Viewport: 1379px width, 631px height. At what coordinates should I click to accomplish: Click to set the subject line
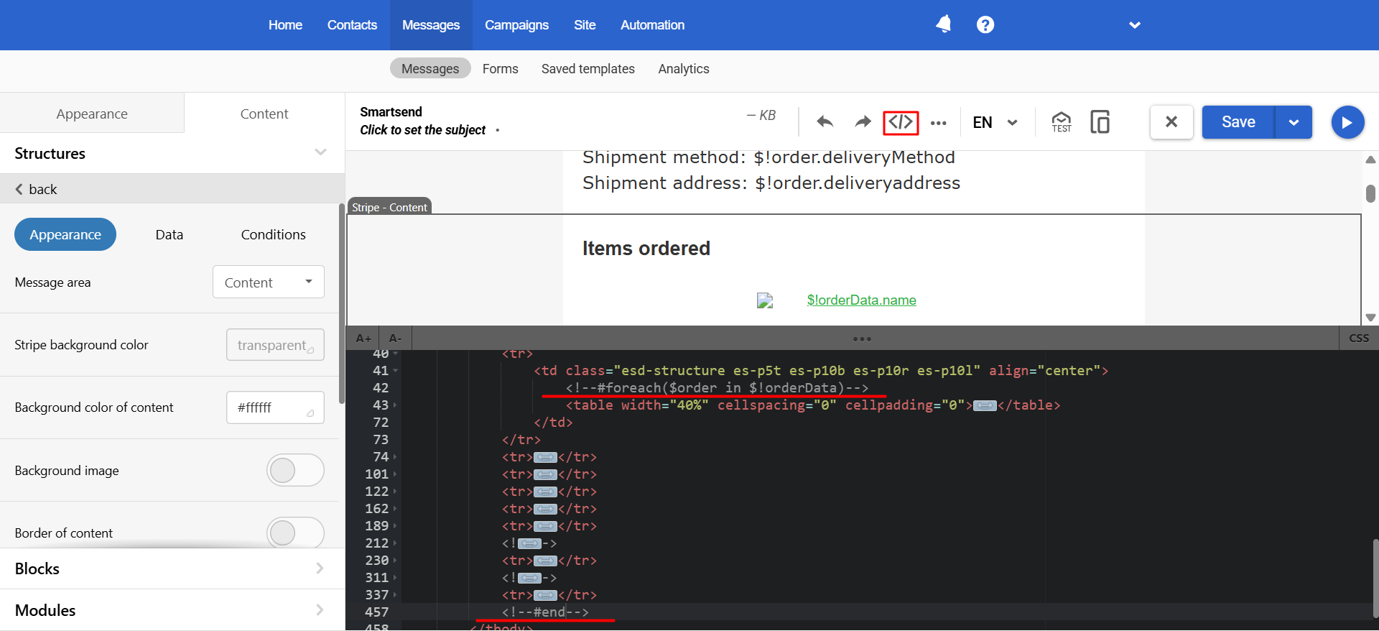click(423, 130)
